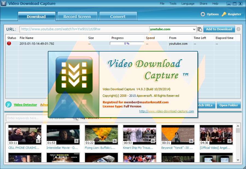The width and height of the screenshot is (246, 169).
Task: Click the Register label
Action: 235,14
